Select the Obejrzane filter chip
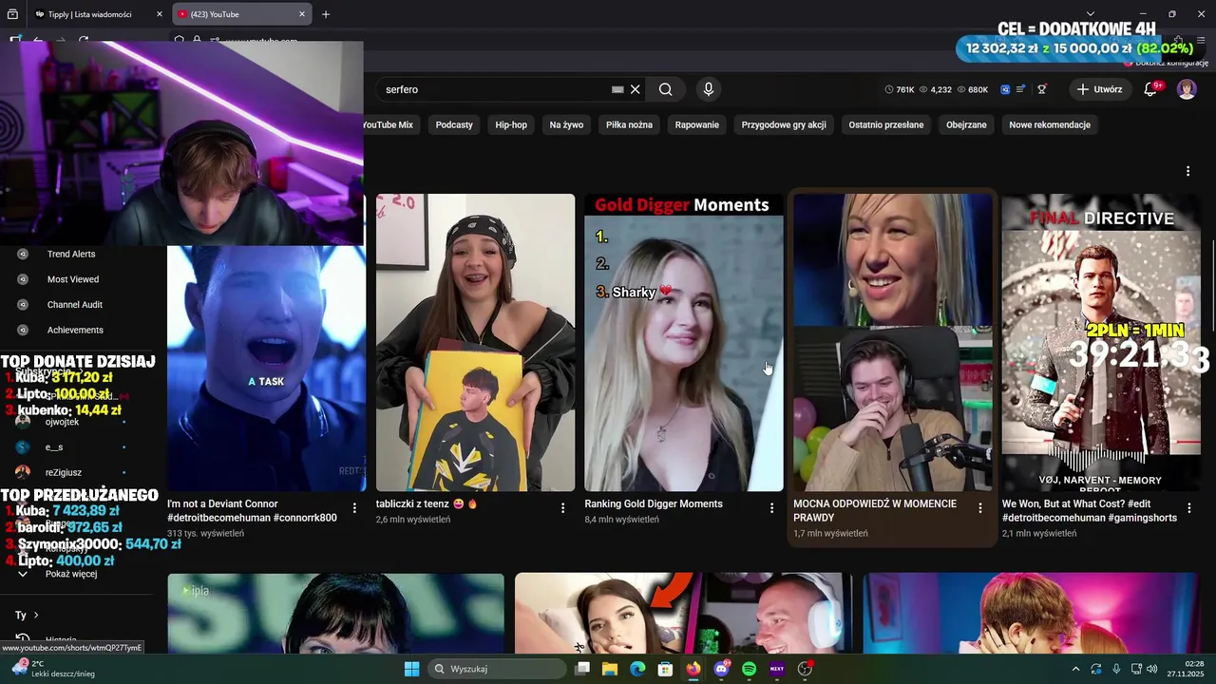 [966, 124]
